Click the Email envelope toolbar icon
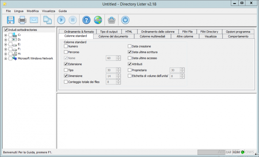Viewport: 259px width, 157px height. point(34,20)
